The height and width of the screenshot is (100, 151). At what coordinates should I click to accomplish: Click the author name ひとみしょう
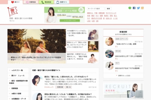(49, 87)
